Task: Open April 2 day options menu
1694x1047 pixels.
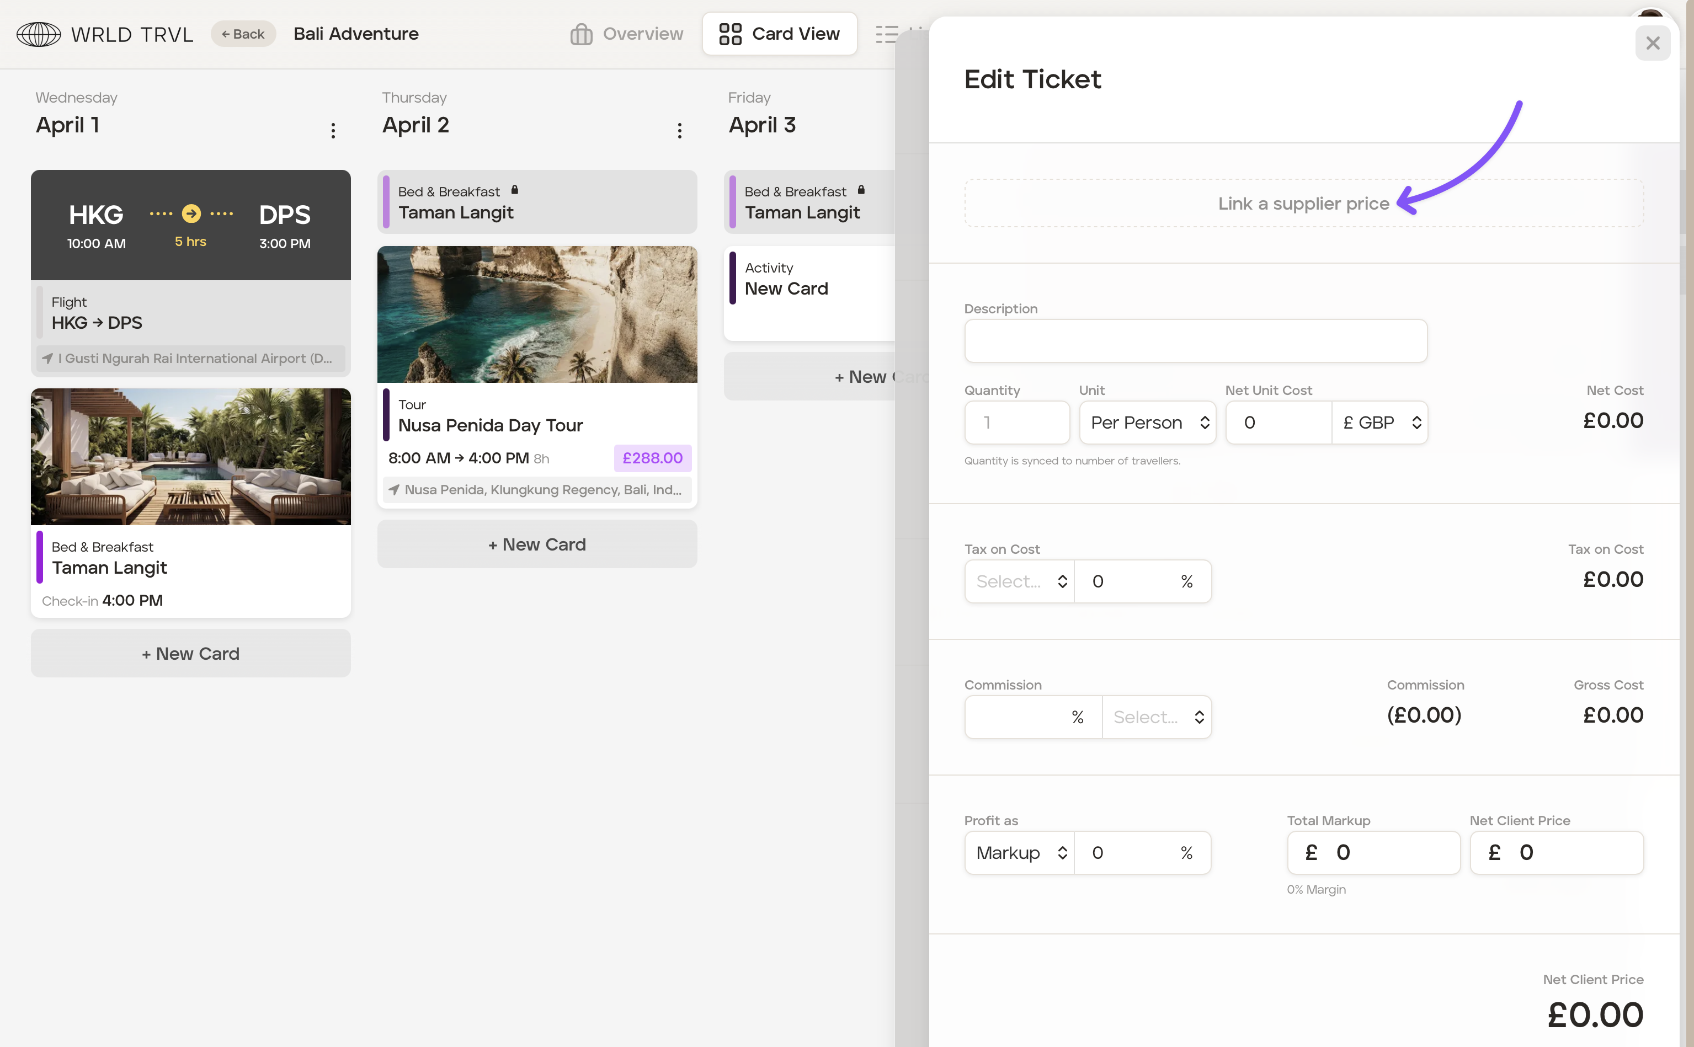Action: [x=679, y=130]
